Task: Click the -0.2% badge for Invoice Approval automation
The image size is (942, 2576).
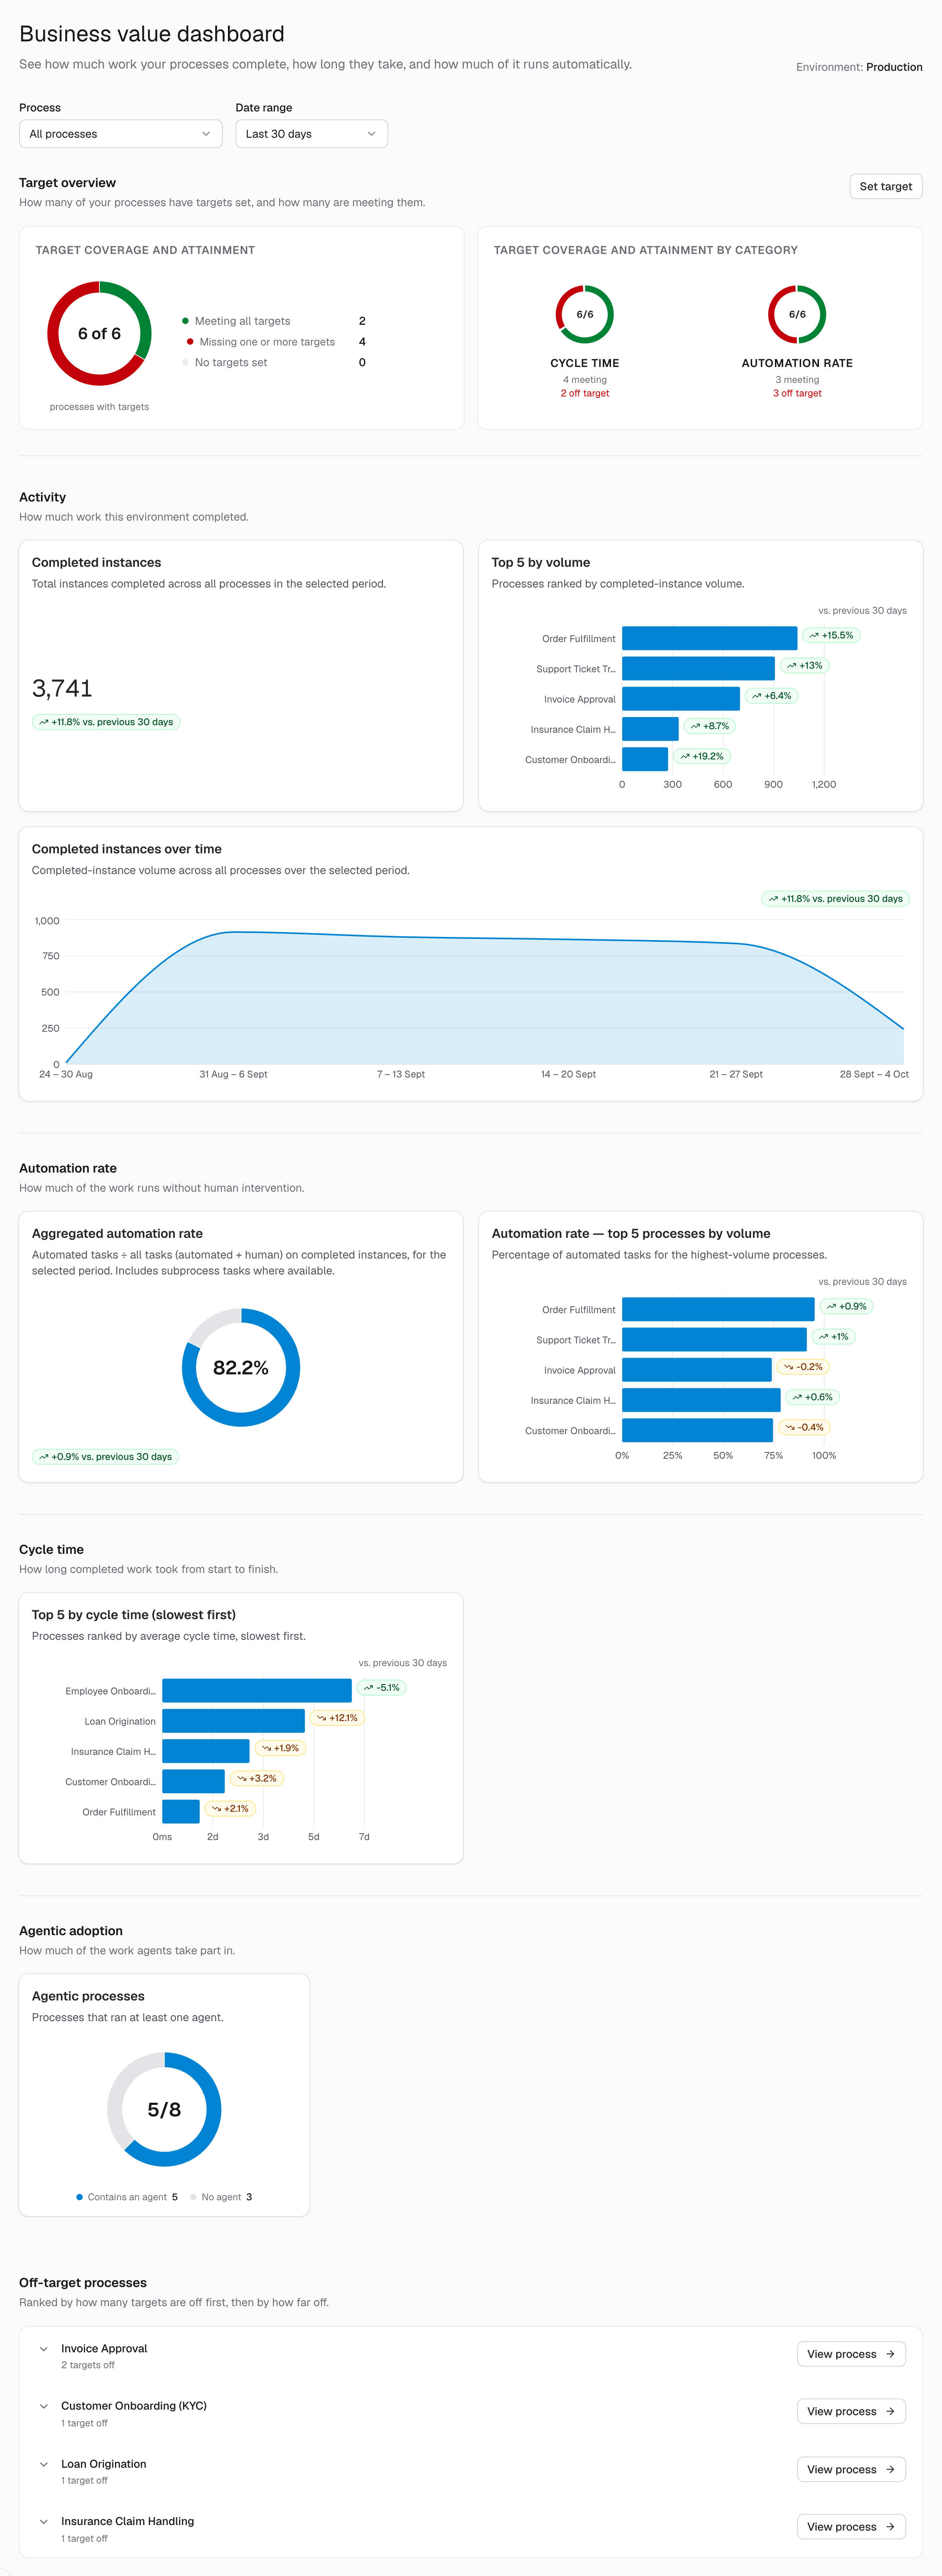Action: 803,1367
